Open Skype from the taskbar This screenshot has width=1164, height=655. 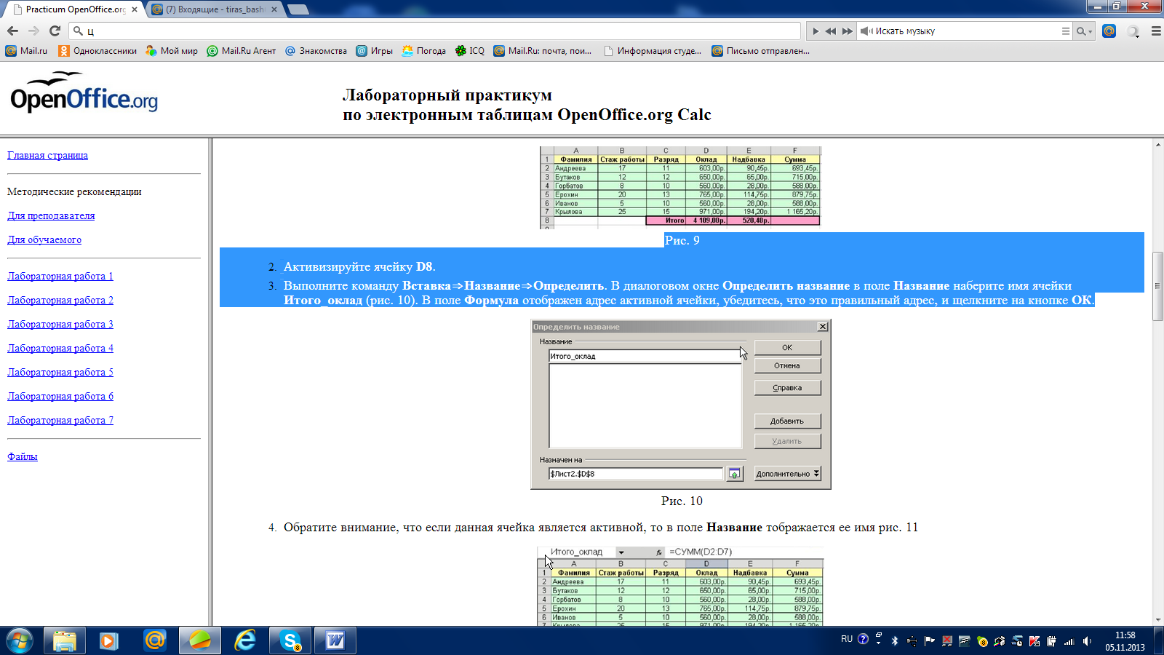tap(290, 640)
